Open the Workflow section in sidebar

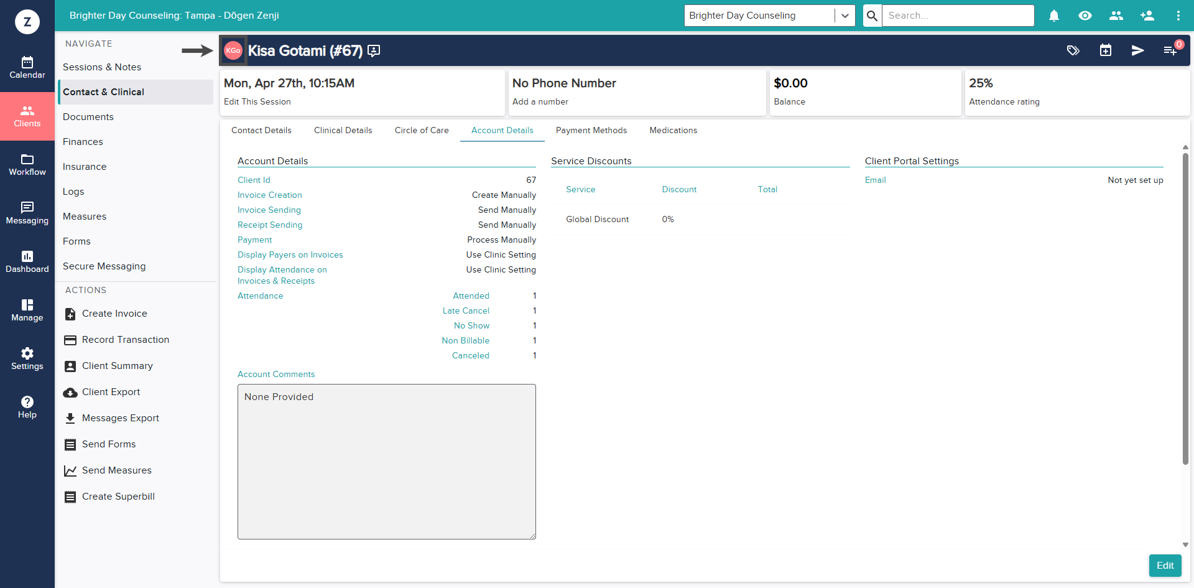point(27,165)
